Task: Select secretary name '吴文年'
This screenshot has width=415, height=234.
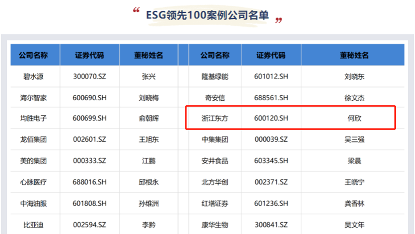Action: coord(354,225)
